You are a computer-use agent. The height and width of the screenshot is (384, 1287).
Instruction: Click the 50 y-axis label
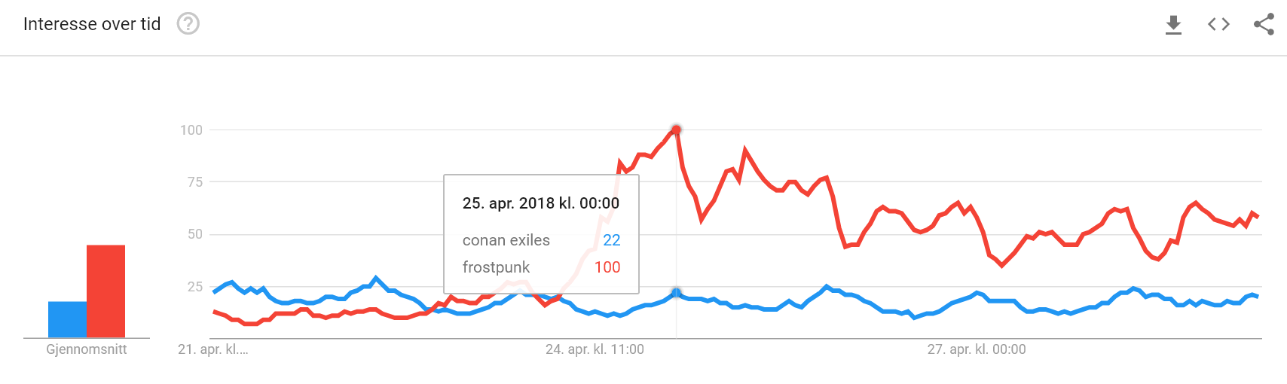click(195, 234)
